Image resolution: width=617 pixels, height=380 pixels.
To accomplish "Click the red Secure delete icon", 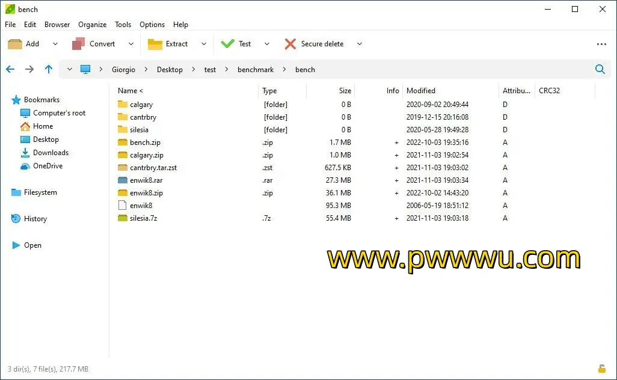I will click(290, 44).
